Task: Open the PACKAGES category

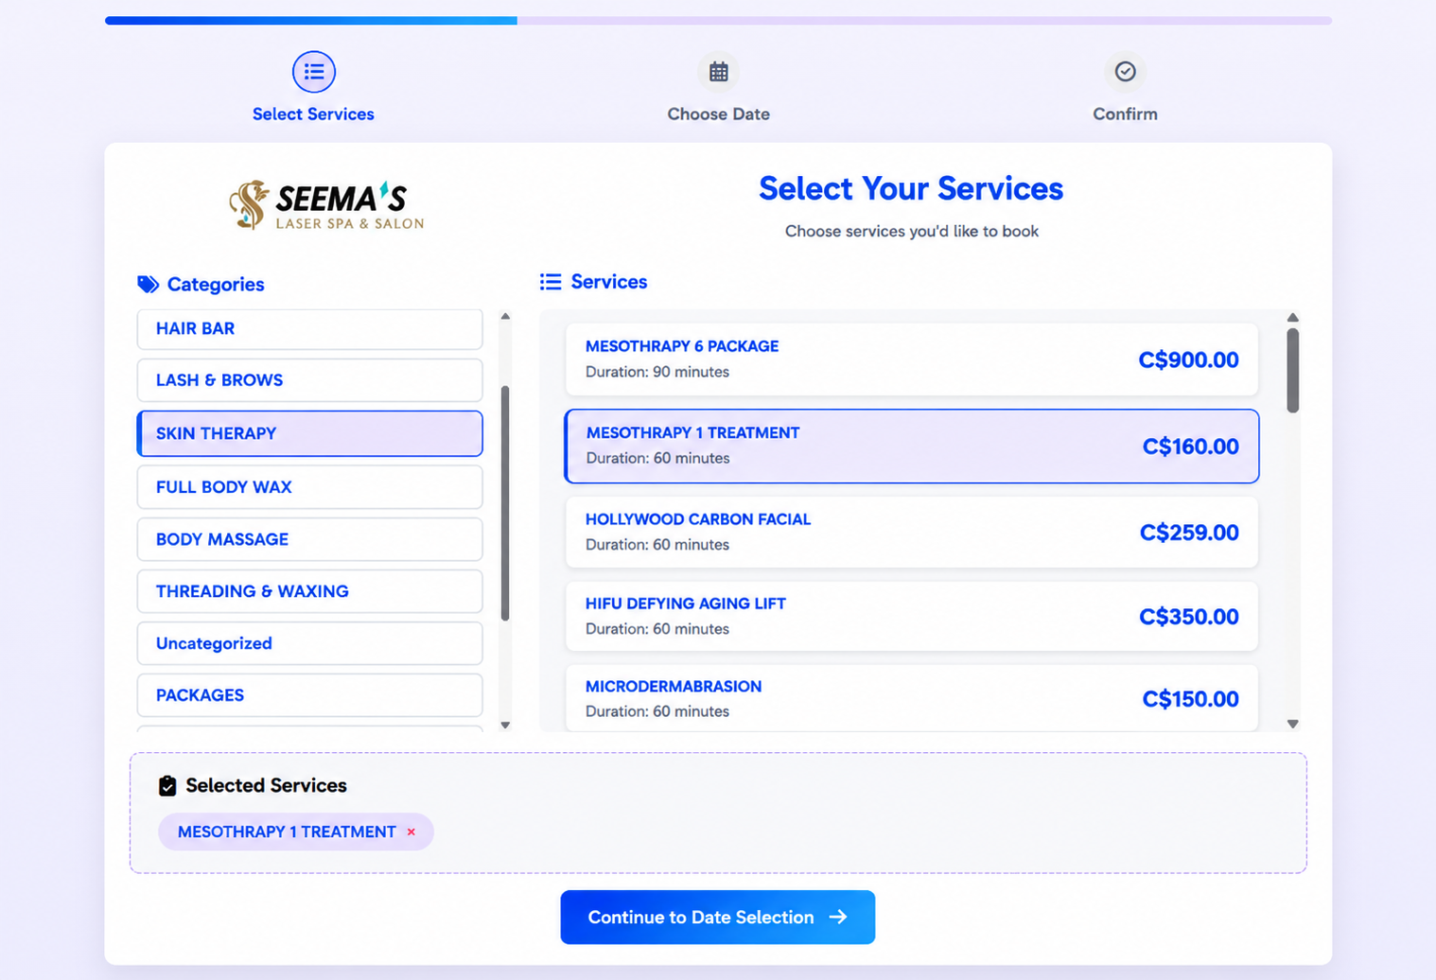Action: coord(310,695)
